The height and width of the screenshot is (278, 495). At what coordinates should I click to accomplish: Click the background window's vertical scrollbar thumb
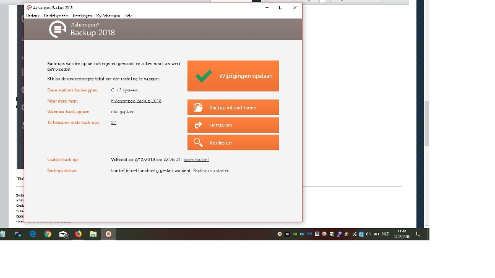pyautogui.click(x=426, y=123)
